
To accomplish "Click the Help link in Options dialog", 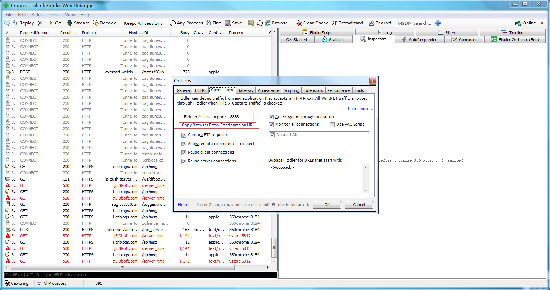I will click(183, 205).
